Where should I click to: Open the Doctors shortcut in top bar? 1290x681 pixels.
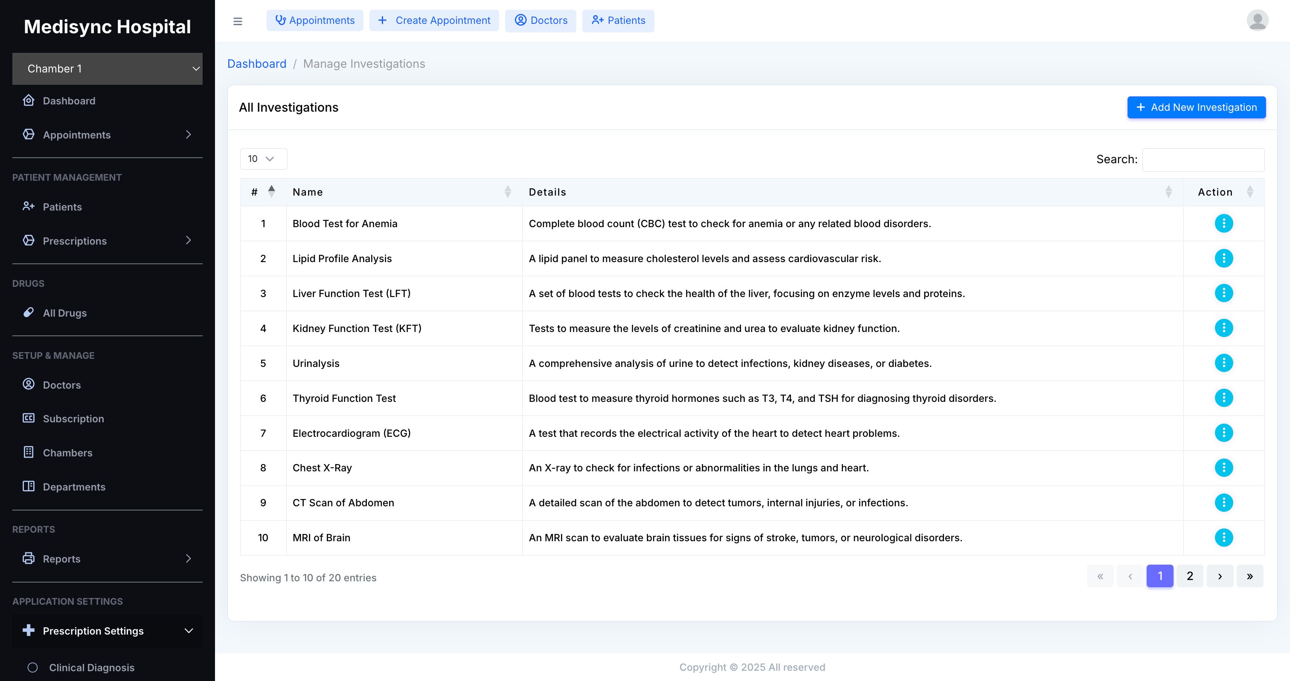point(540,20)
